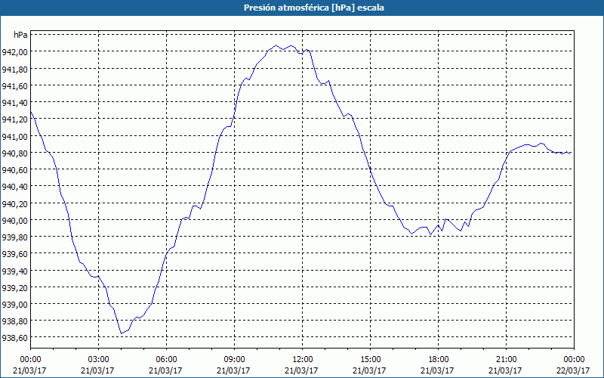Click the 940,40 axis value
The width and height of the screenshot is (604, 378).
(14, 187)
